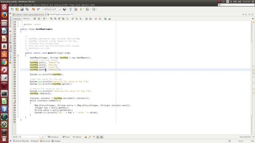255x143 pixels.
Task: Open the Usages bottom panel
Action: 56,141
